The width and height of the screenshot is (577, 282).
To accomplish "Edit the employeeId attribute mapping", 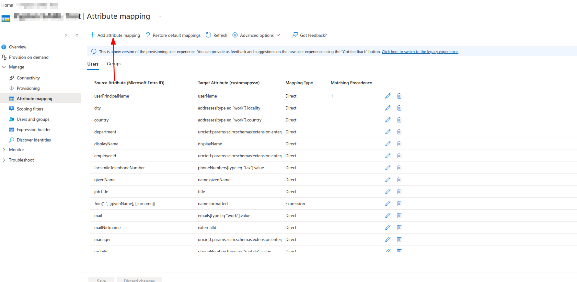I will click(x=388, y=156).
